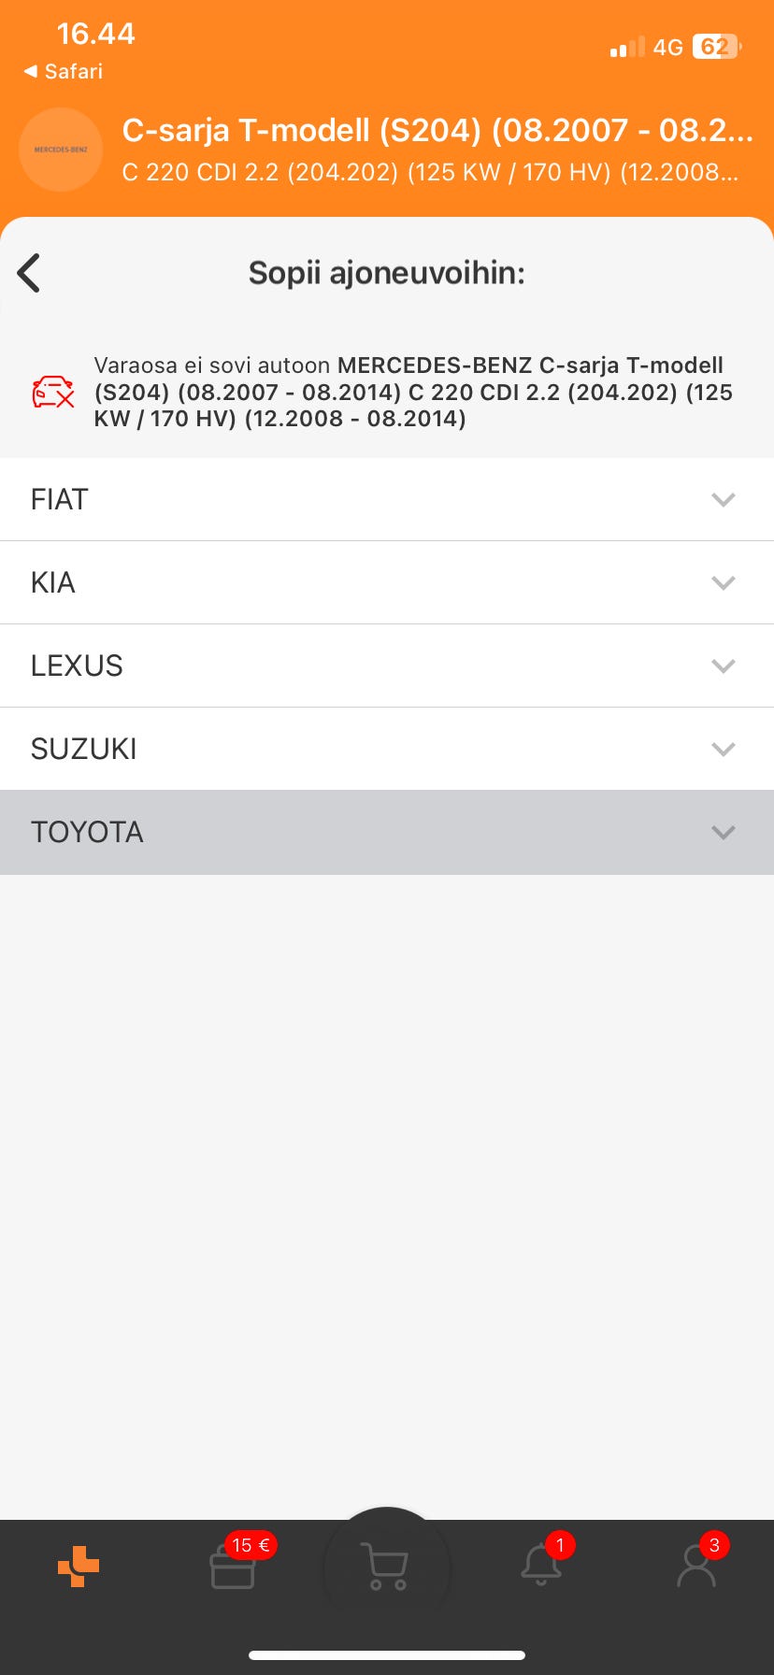Expand the KIA chevron arrow
Image resolution: width=774 pixels, height=1675 pixels.
point(723,582)
